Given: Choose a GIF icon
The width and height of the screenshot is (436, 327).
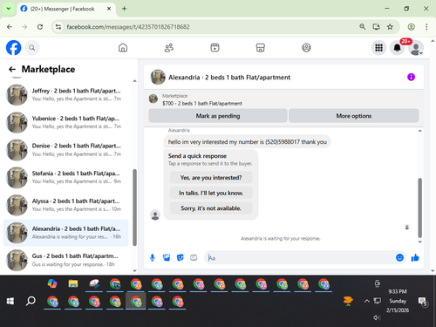Looking at the screenshot, I should [194, 257].
